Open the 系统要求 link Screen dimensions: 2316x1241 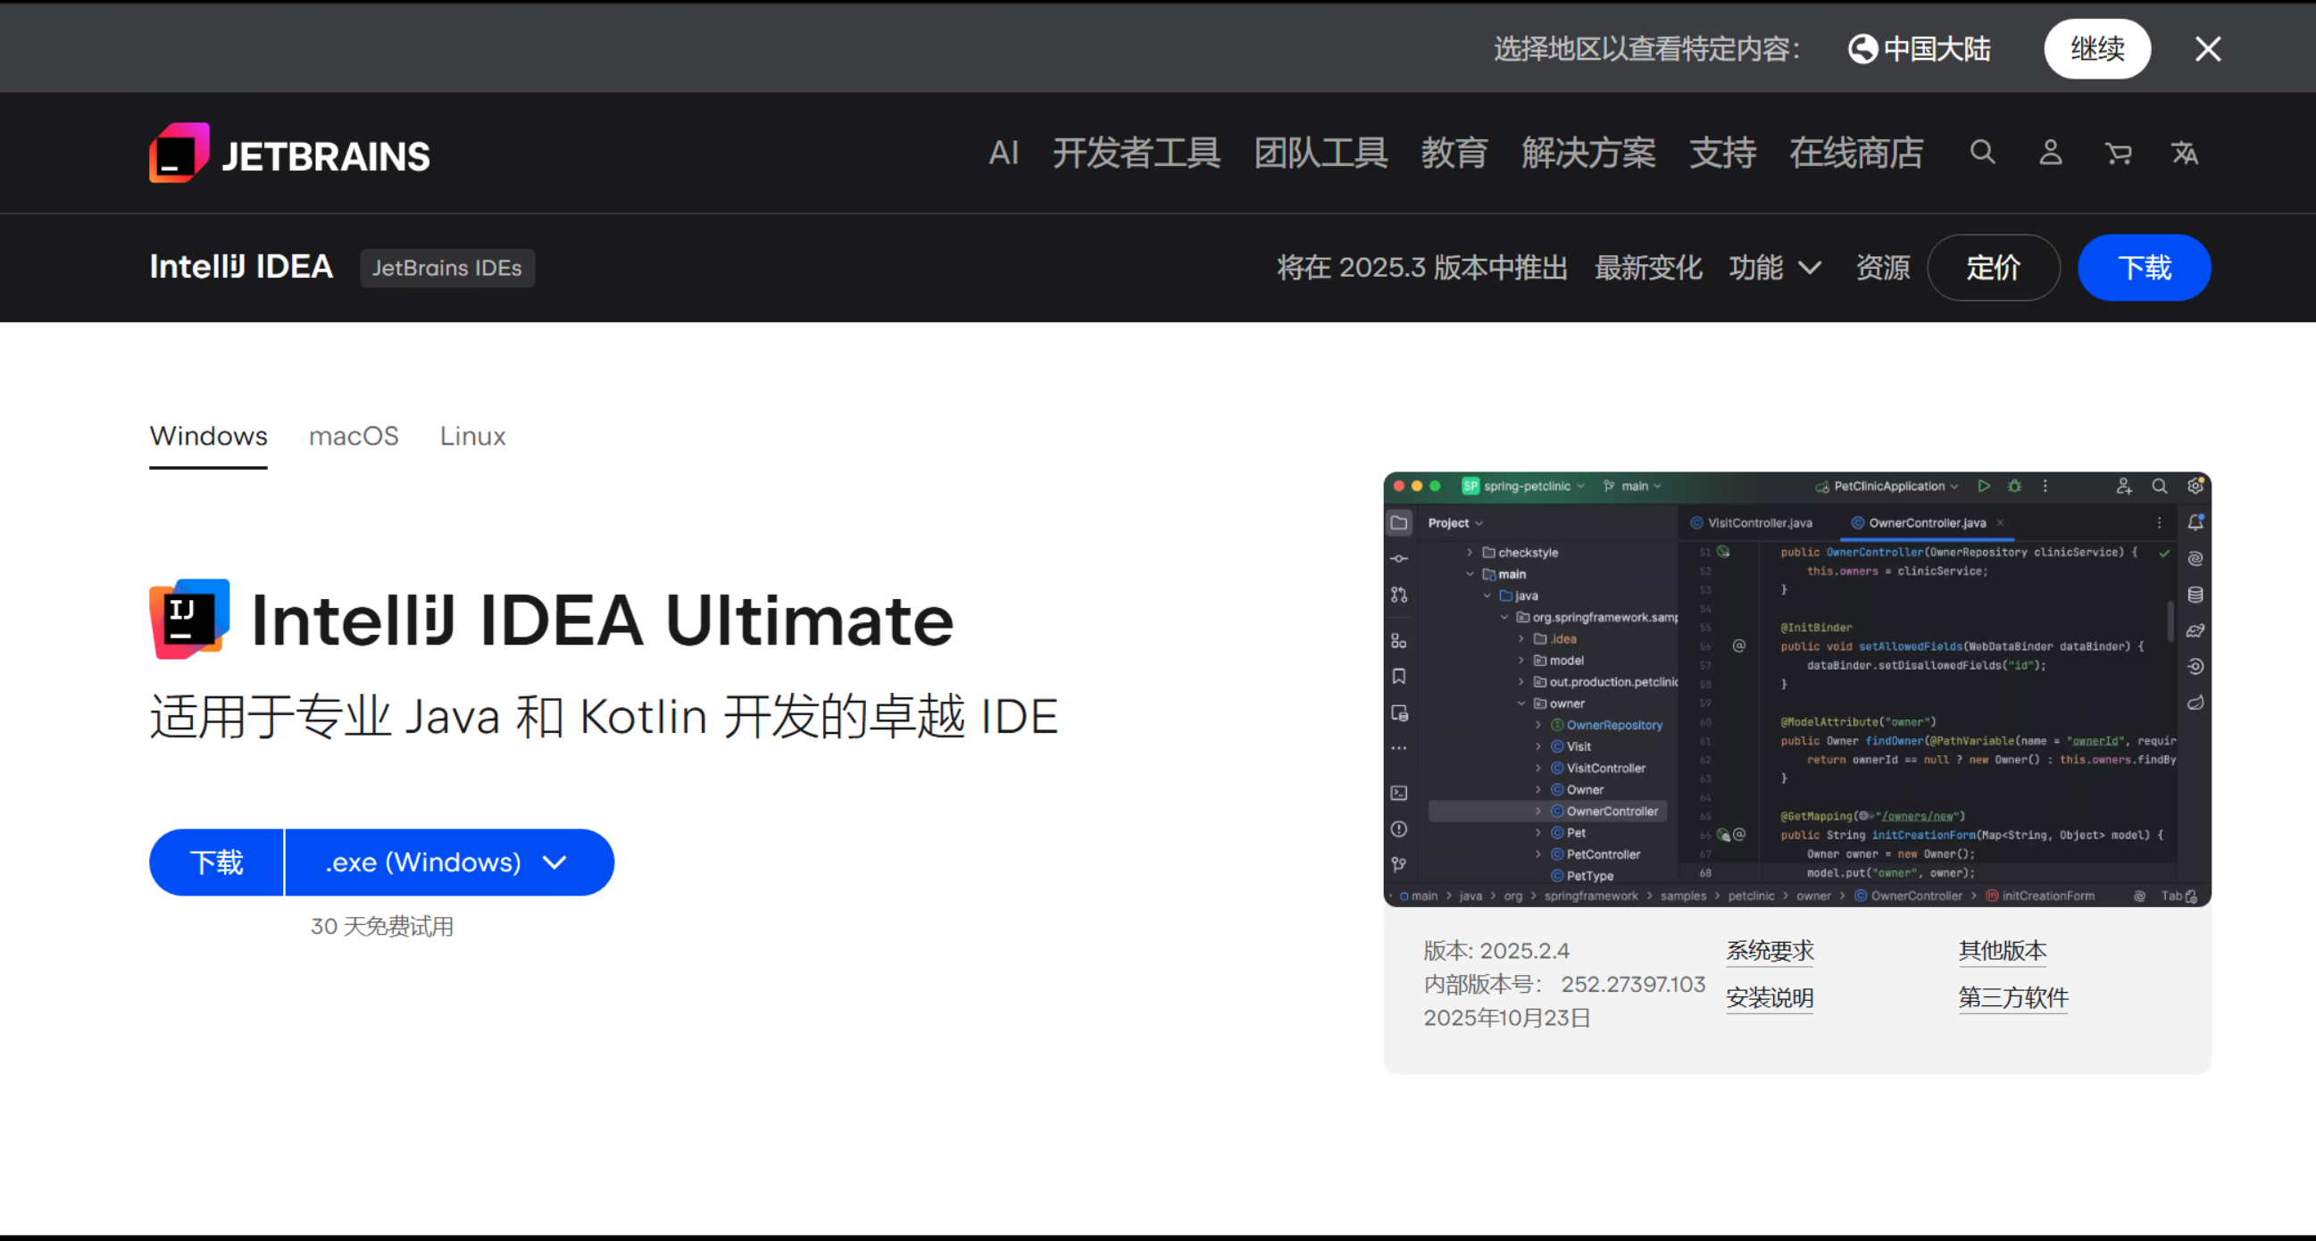click(1770, 951)
